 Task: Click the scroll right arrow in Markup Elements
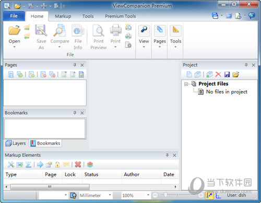(175, 187)
